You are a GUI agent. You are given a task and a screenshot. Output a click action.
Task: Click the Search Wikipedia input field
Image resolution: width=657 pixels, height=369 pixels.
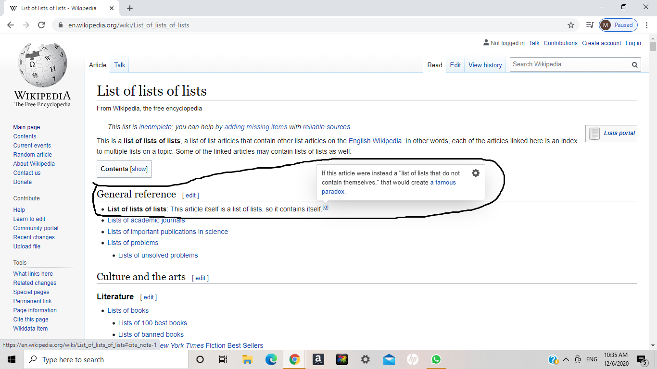click(x=570, y=64)
